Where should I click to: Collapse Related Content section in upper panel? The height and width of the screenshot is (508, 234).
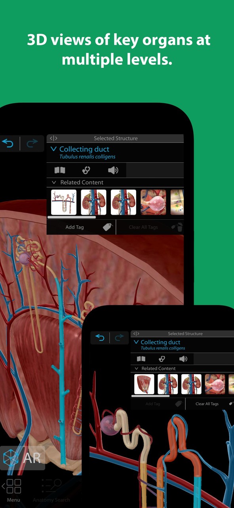click(54, 183)
